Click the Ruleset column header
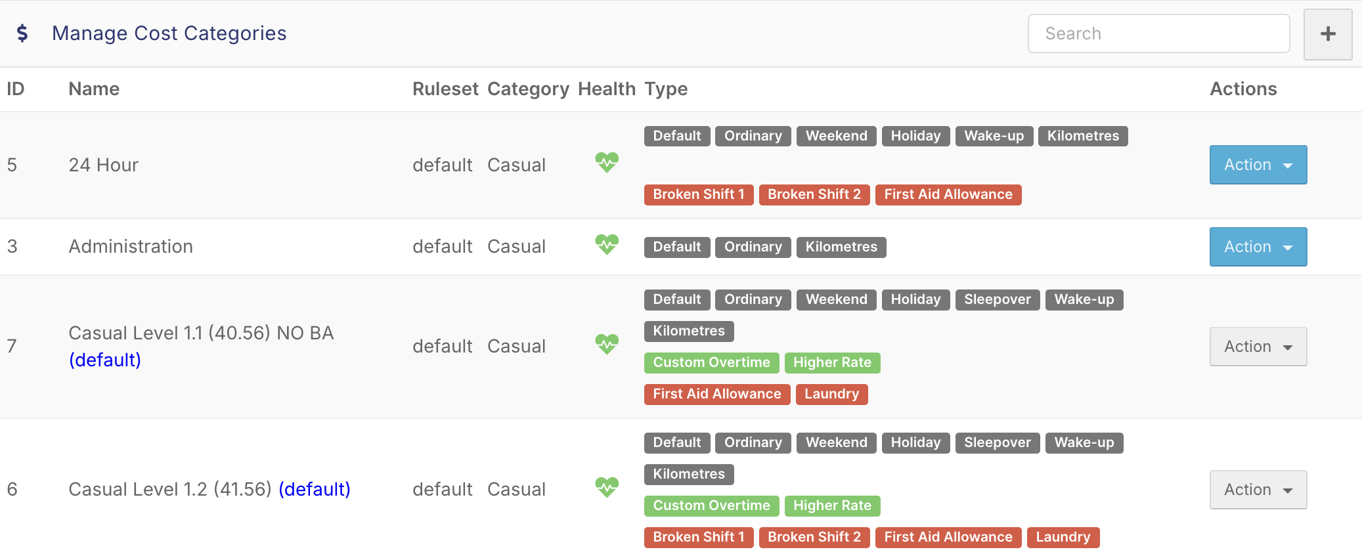 (x=445, y=89)
